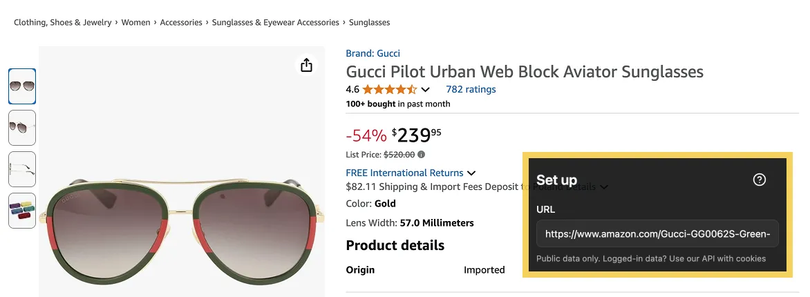Screen dimensions: 810x297
Task: Click the share icon on product image
Action: (x=307, y=65)
